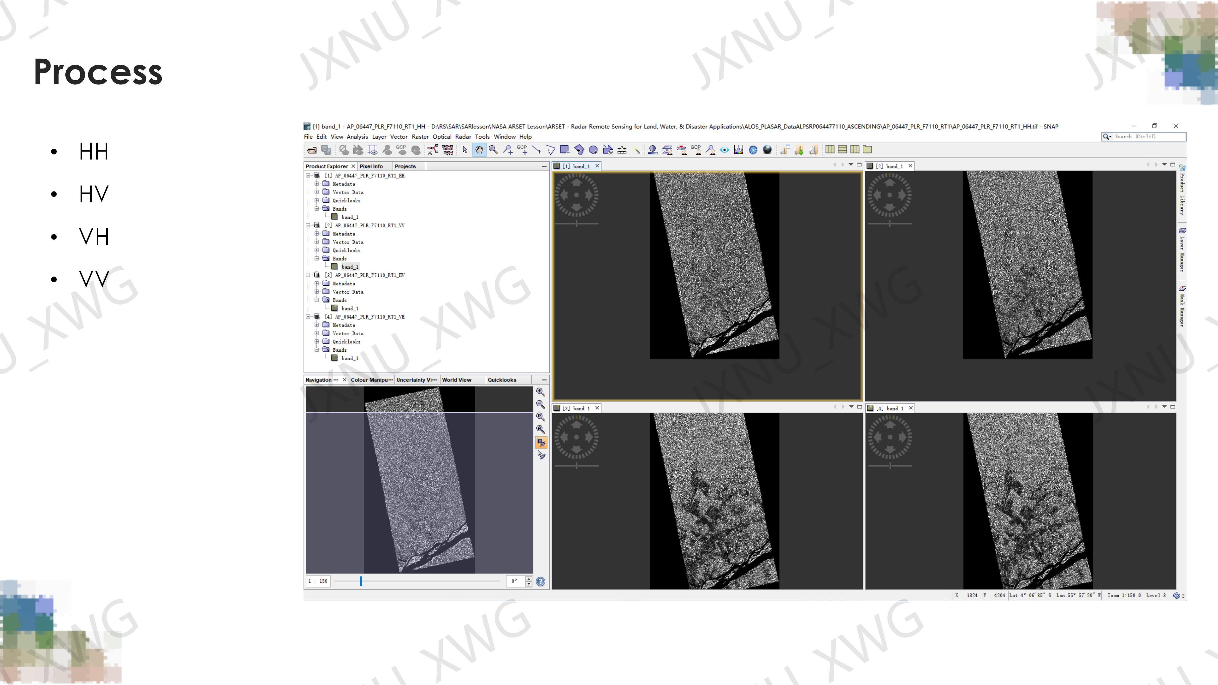Expand Metadata folder under the VV product
The width and height of the screenshot is (1218, 685).
[317, 233]
